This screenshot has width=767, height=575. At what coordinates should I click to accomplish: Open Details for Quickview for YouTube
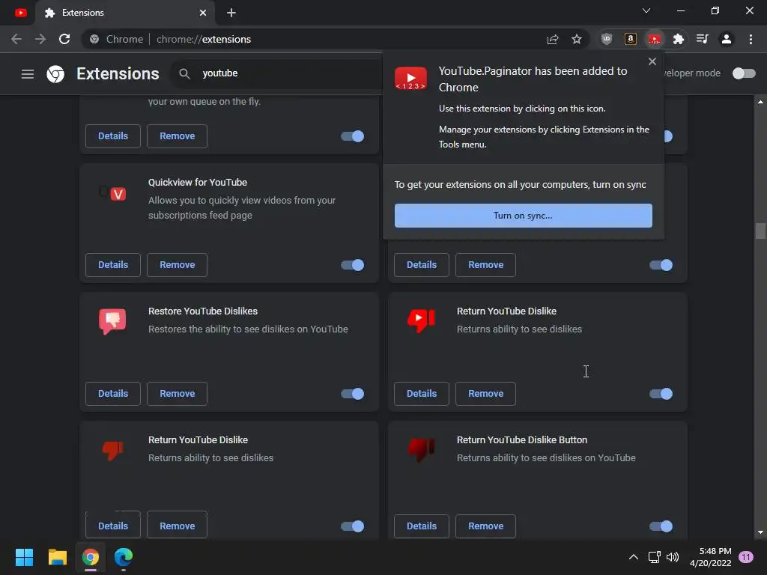point(113,265)
